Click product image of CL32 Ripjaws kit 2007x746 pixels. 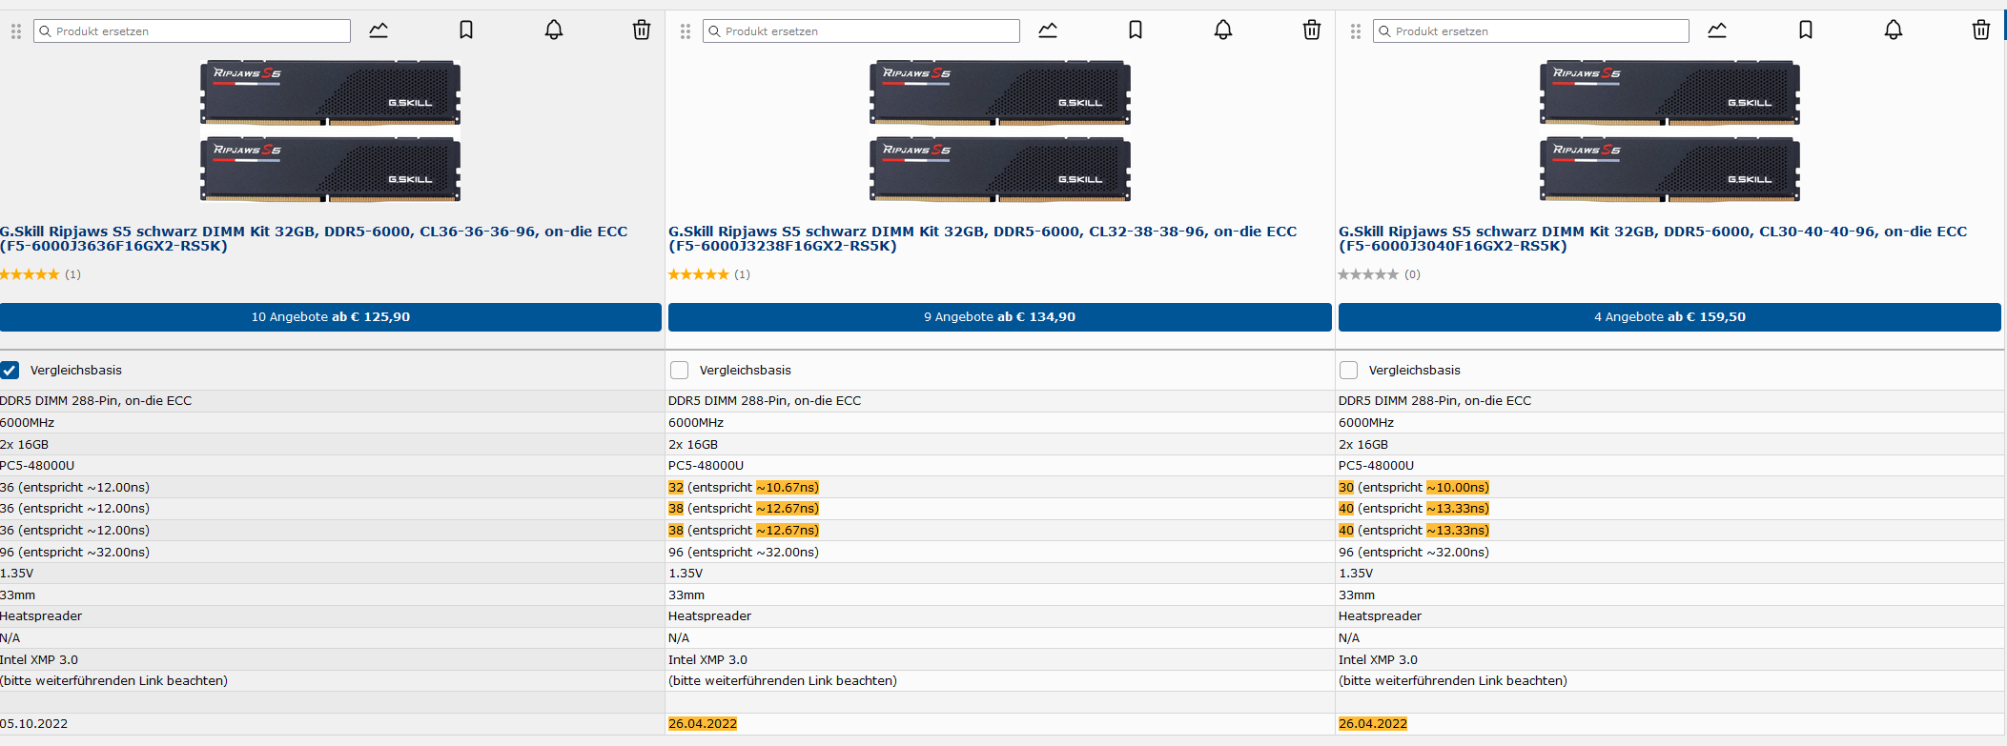click(x=1000, y=131)
